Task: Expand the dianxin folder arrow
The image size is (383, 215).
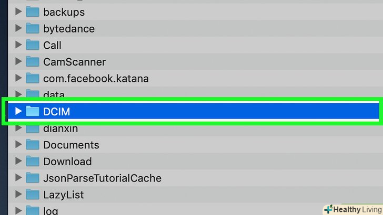Action: (x=18, y=128)
